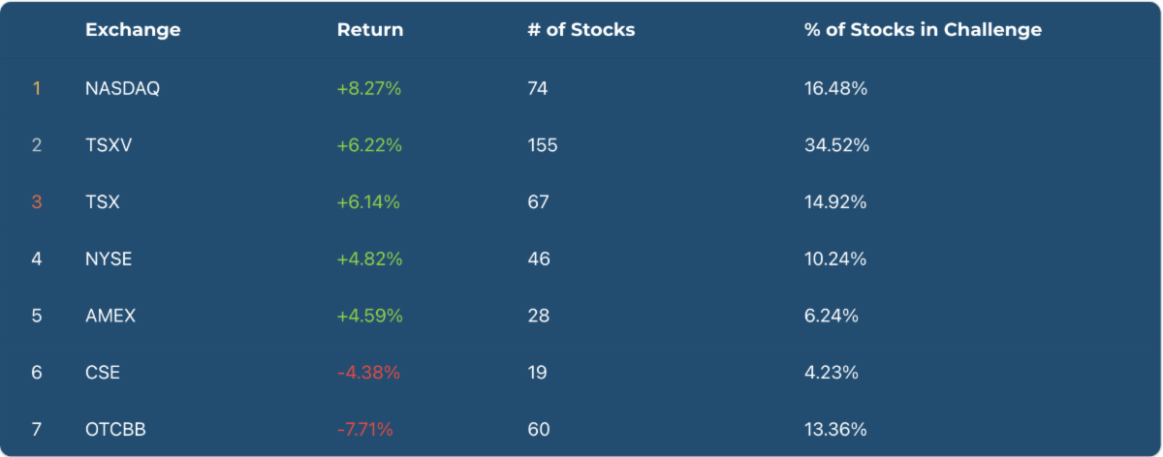Viewport: 1163px width, 457px height.
Task: Click the +6.14% TSX return
Action: click(368, 202)
